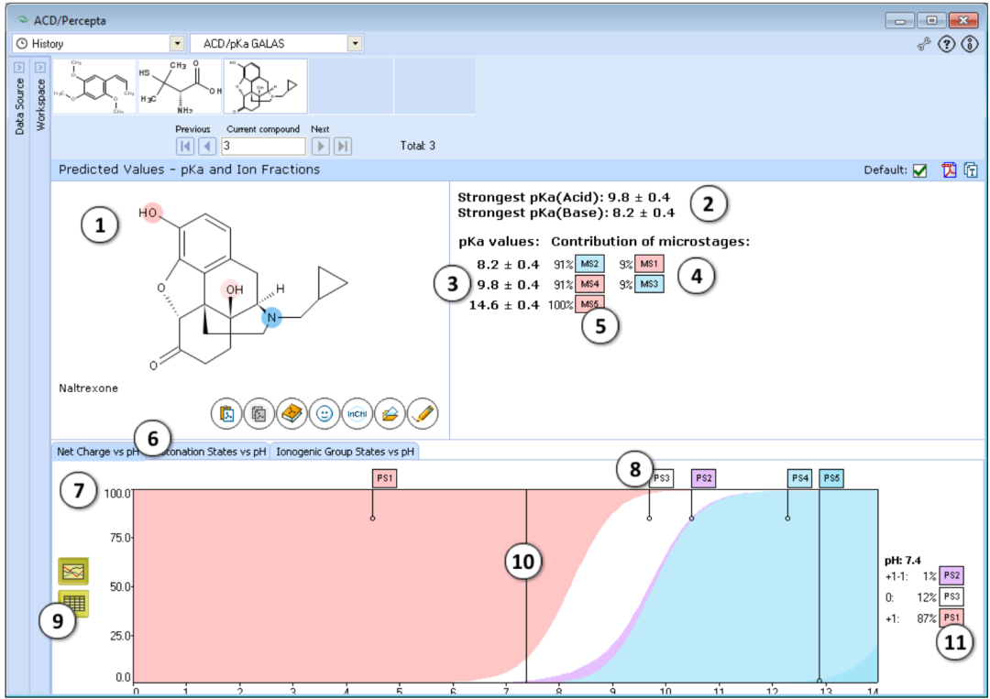990x699 pixels.
Task: Open the folder icon under the molecule
Action: (390, 414)
